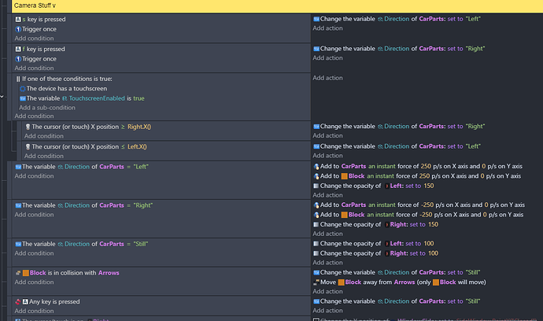Screen dimensions: 543x321
Task: Click the opacity icon for "Left: set to 150"
Action: pyautogui.click(x=316, y=186)
